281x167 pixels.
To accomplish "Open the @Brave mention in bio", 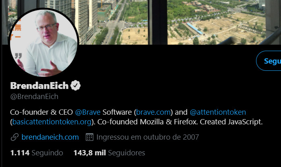I will pyautogui.click(x=88, y=112).
